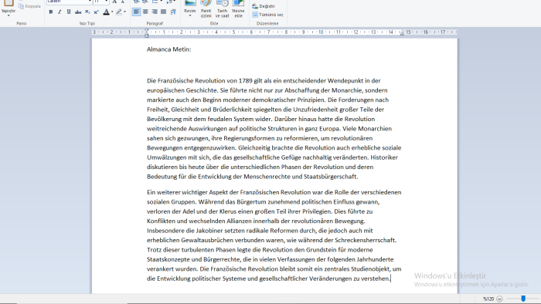Open the font family dropdown arrow
This screenshot has height=304, width=541.
90,2
